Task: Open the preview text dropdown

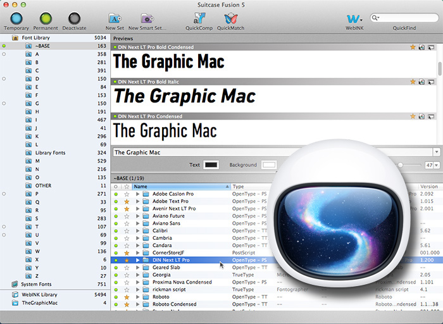Action: point(437,153)
